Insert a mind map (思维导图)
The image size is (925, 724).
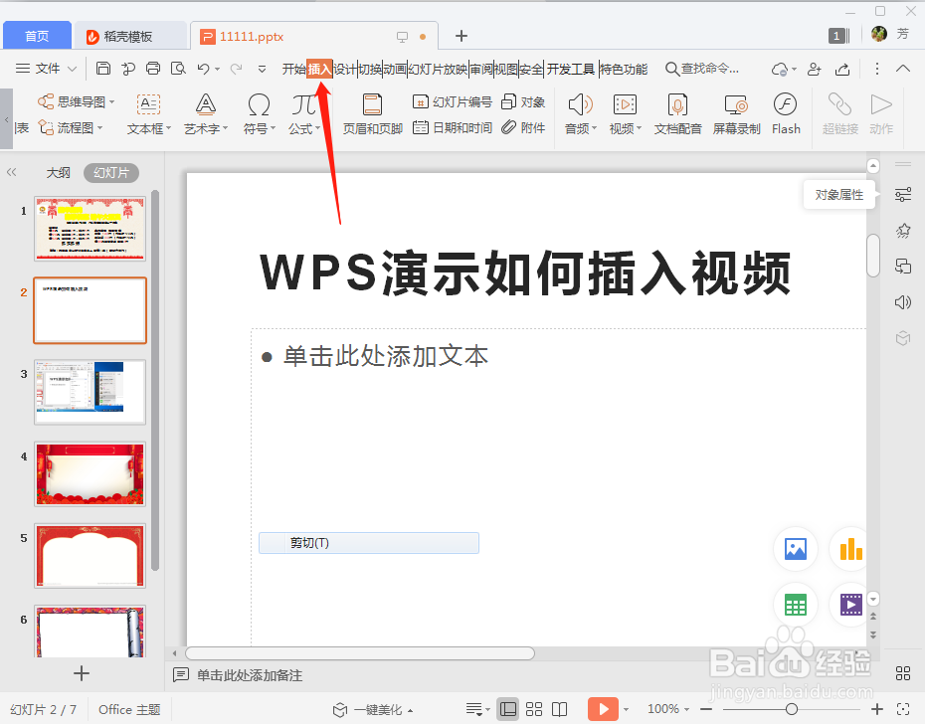click(77, 102)
